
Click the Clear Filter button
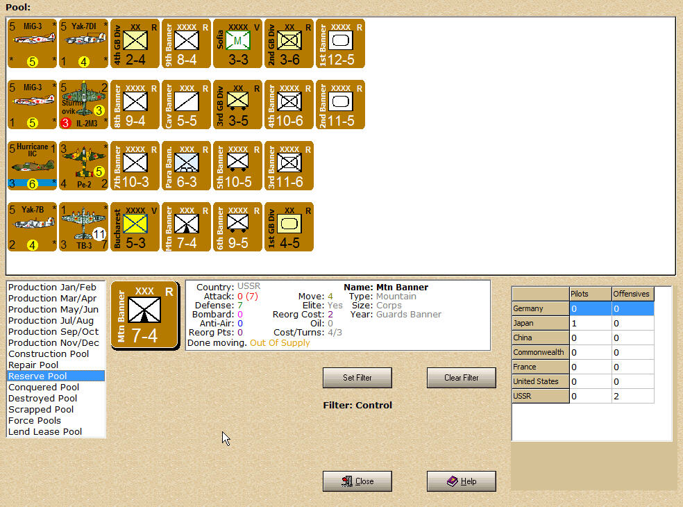tap(462, 378)
